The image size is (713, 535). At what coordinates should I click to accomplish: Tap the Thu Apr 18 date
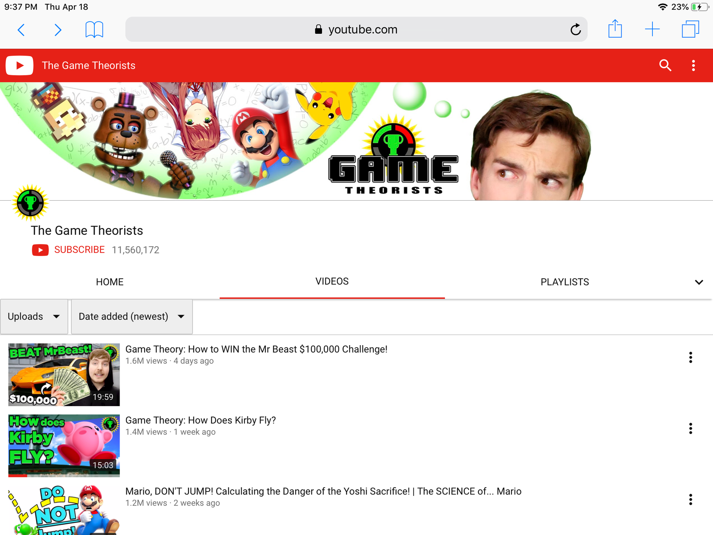66,7
